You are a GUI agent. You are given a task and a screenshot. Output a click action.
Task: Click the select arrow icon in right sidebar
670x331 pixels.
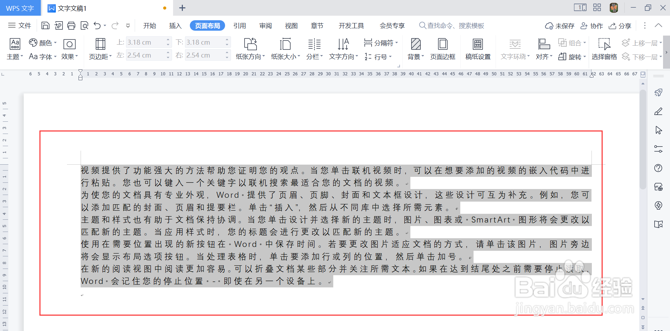658,130
